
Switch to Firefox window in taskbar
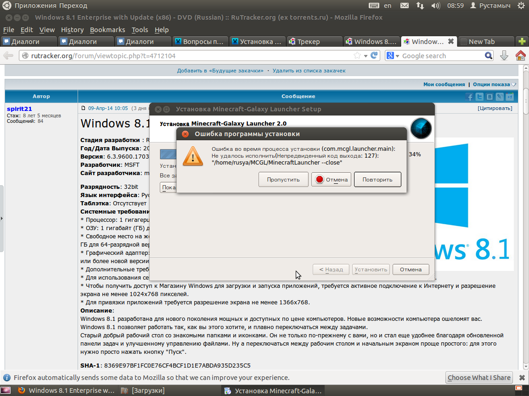66,390
